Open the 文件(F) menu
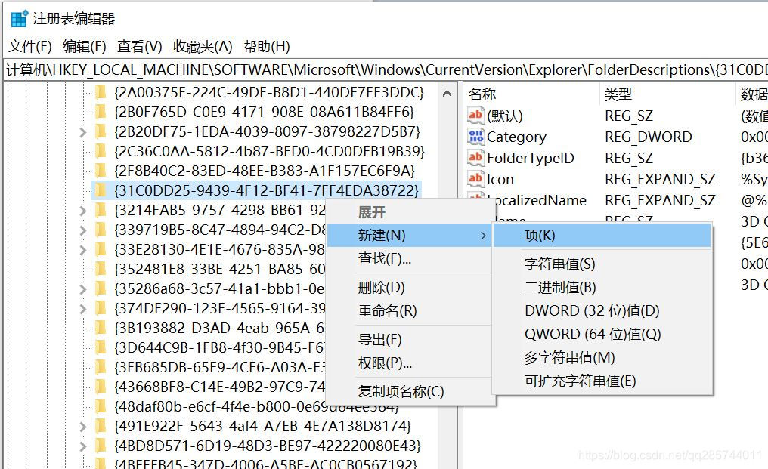 coord(30,47)
